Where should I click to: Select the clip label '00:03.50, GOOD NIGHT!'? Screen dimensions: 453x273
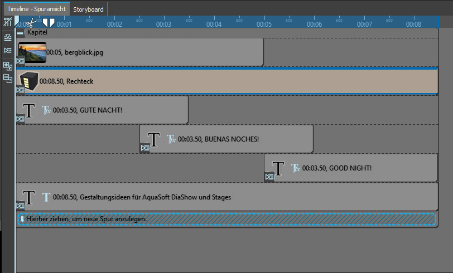(337, 168)
